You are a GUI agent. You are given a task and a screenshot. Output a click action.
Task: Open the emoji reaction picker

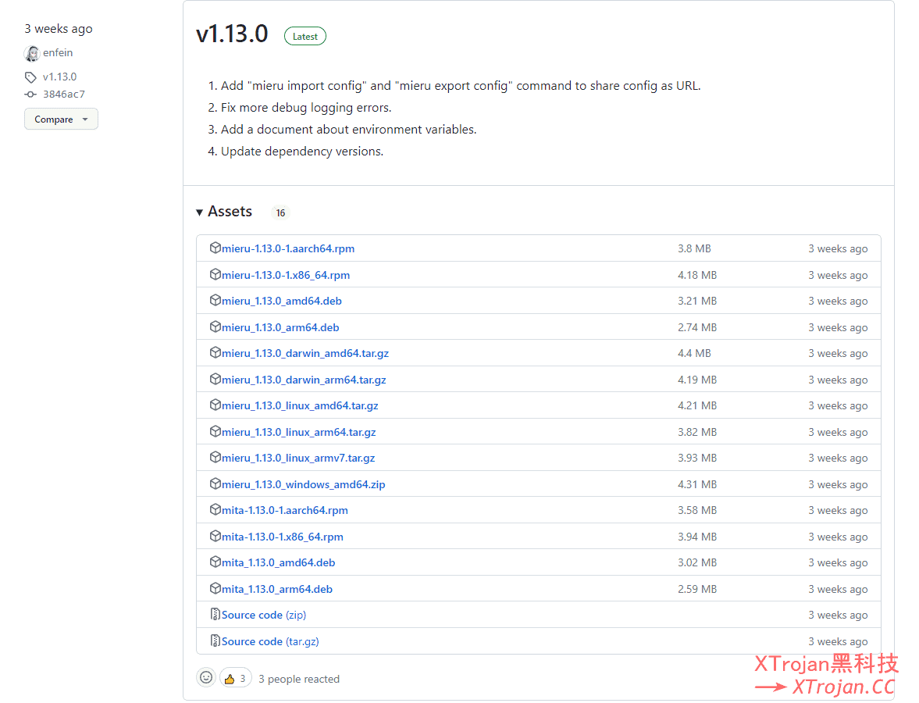pyautogui.click(x=206, y=678)
